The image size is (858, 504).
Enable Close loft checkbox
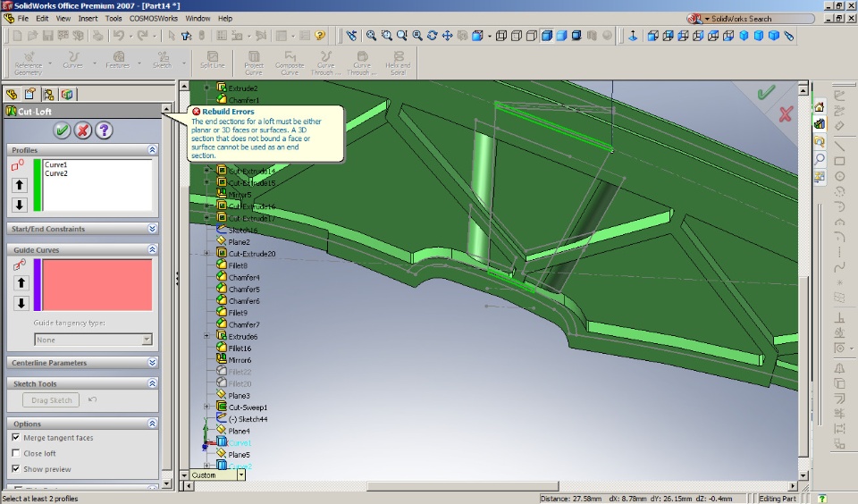coord(16,453)
